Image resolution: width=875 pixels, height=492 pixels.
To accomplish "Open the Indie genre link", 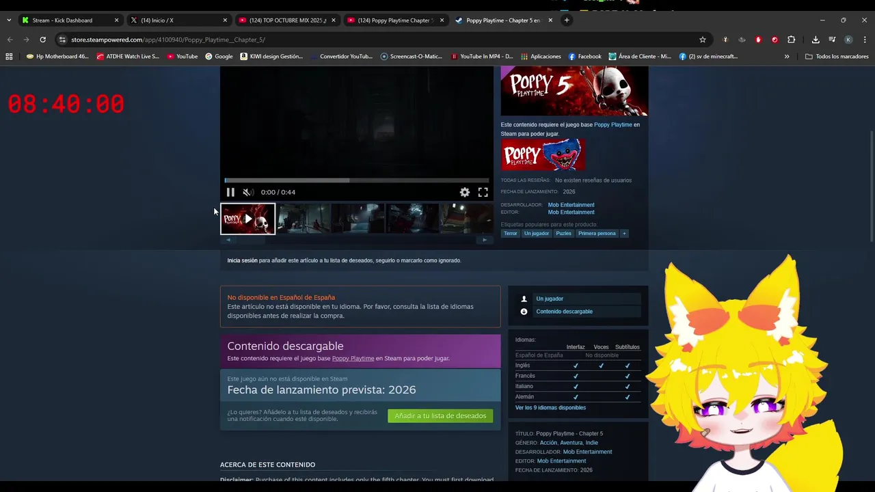I will pyautogui.click(x=592, y=443).
